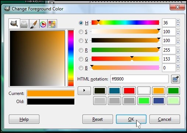Click the V value field showing 100
Screen dimensions: 187x133
tap(169, 41)
